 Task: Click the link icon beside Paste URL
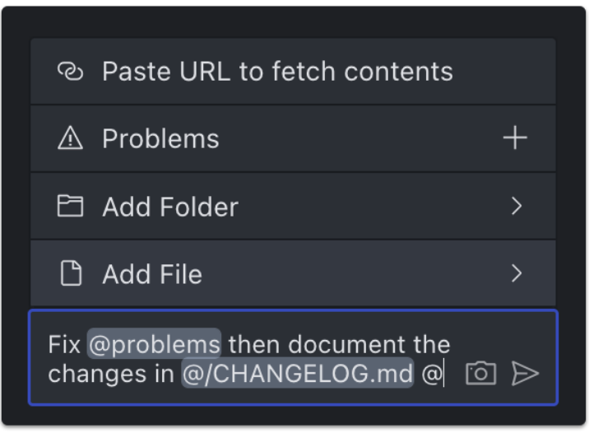(71, 72)
